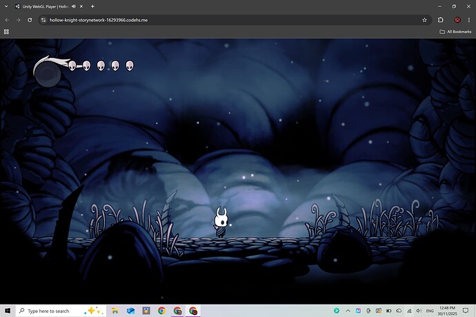Open the Chrome profile avatar
The image size is (476, 317).
(457, 20)
